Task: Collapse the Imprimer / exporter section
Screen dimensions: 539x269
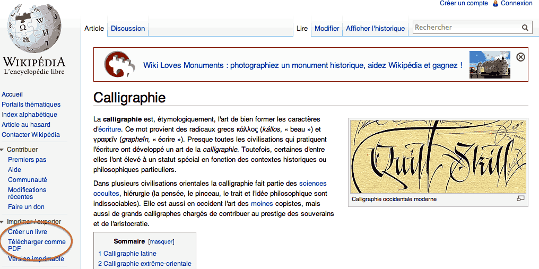Action: click(x=3, y=222)
